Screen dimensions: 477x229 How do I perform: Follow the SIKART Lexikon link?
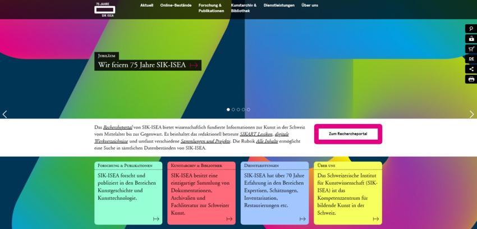click(256, 134)
